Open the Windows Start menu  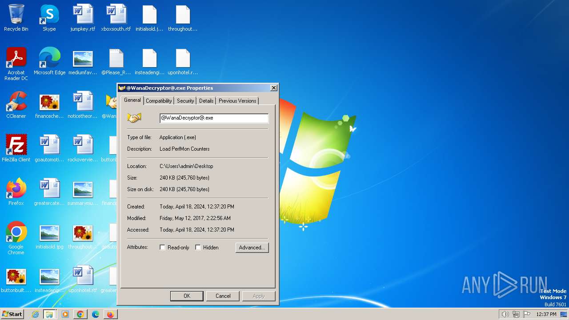click(12, 314)
